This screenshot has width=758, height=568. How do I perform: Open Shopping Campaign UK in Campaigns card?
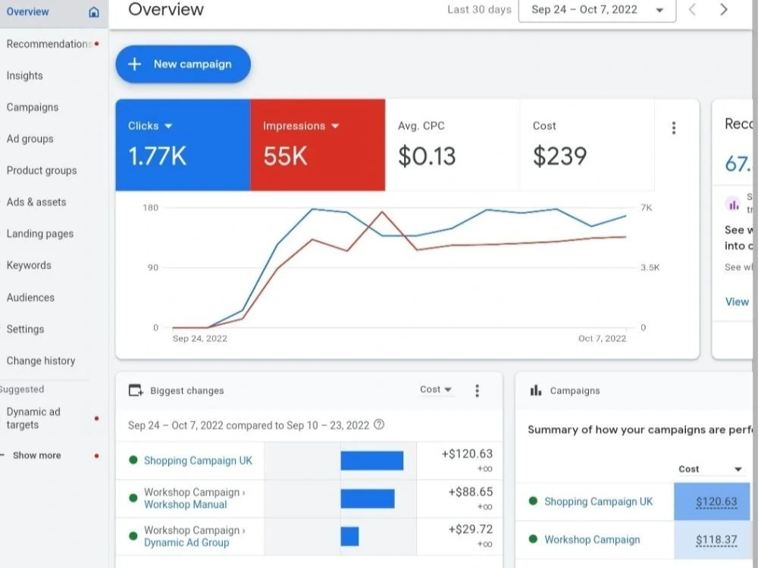coord(599,502)
